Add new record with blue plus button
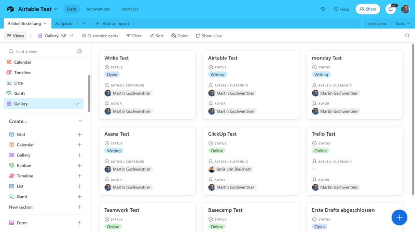The height and width of the screenshot is (233, 415). [x=399, y=217]
